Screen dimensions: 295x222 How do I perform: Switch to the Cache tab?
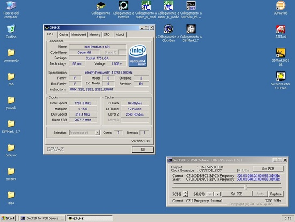(x=63, y=35)
